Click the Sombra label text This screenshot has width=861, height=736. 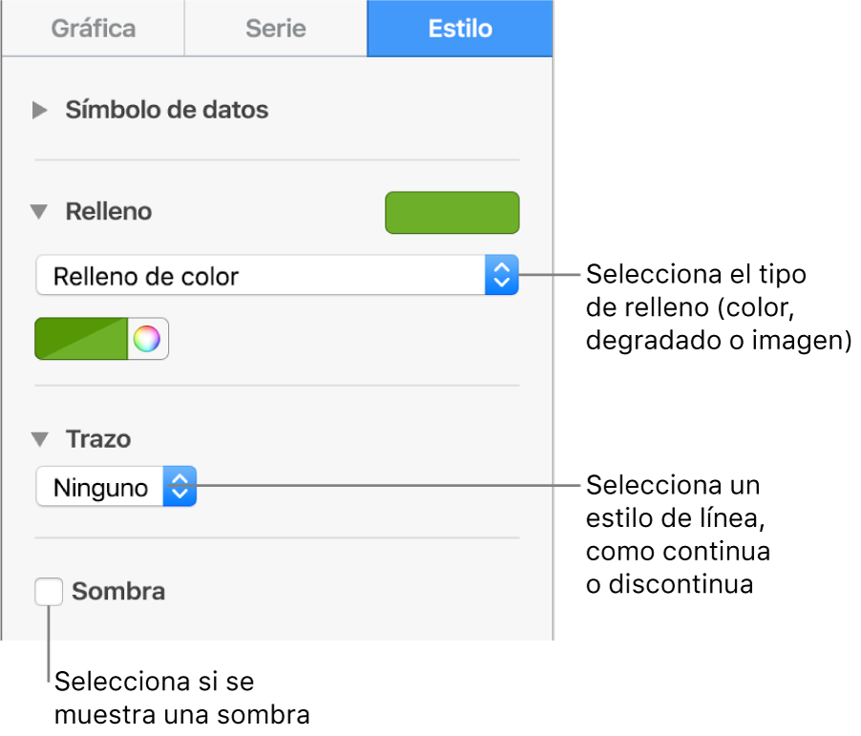118,592
